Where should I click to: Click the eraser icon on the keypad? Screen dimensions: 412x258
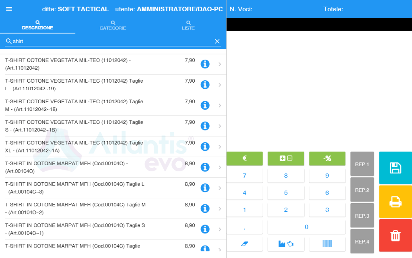pyautogui.click(x=245, y=243)
